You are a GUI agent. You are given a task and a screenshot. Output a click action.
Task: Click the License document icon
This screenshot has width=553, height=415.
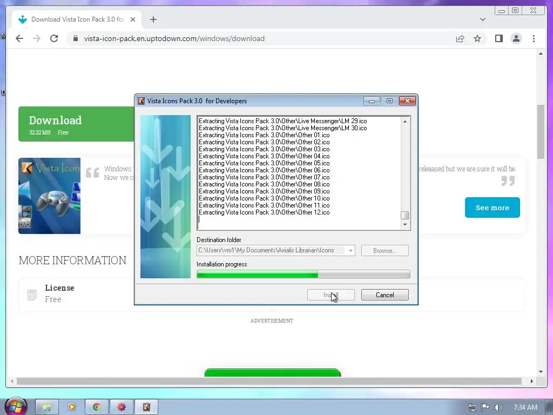click(32, 294)
